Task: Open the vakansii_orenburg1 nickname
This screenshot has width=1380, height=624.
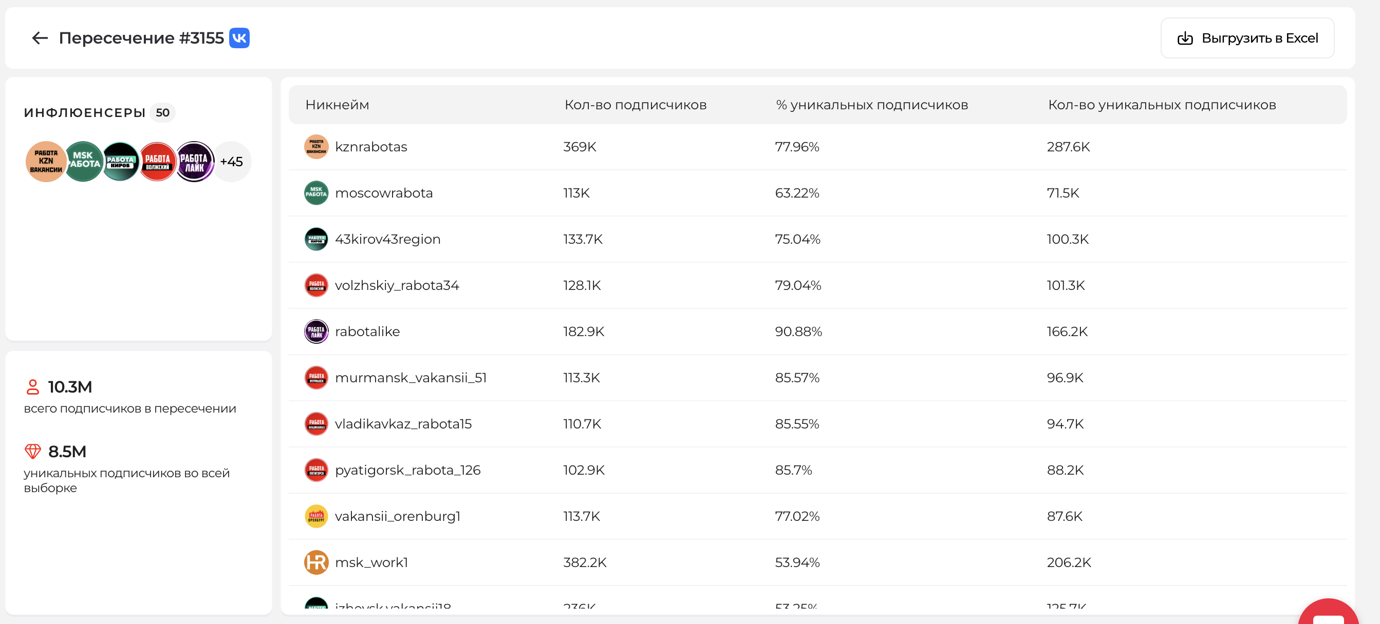Action: [x=398, y=516]
